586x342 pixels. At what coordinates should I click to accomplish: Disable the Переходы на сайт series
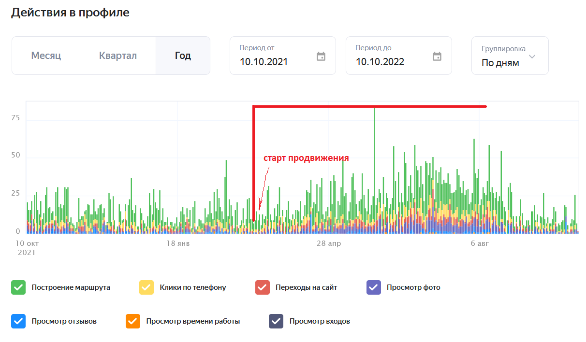pyautogui.click(x=262, y=287)
